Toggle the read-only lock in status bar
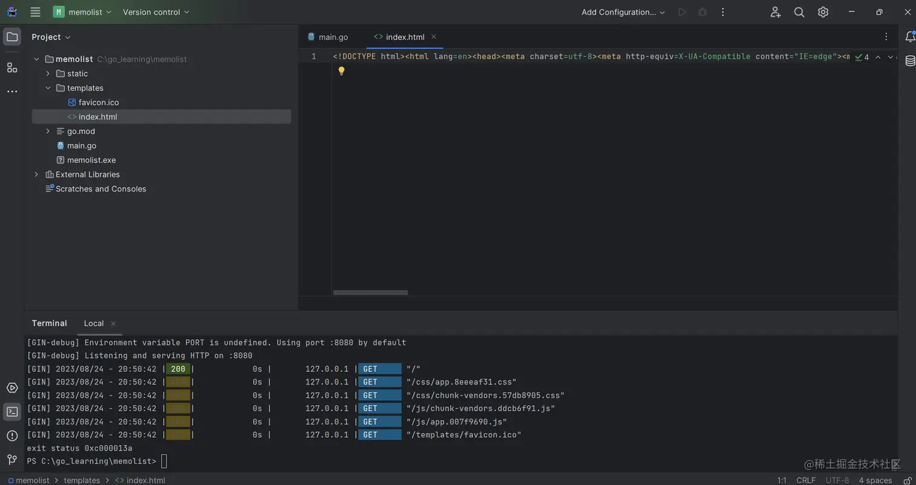916x485 pixels. (908, 480)
